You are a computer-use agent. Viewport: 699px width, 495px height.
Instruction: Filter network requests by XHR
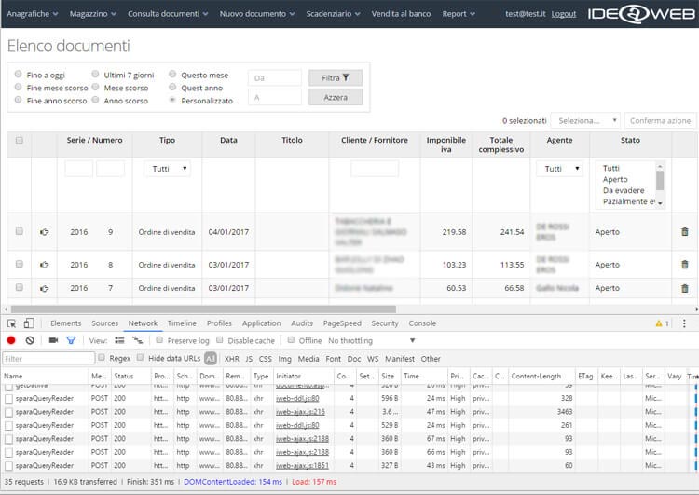point(232,359)
